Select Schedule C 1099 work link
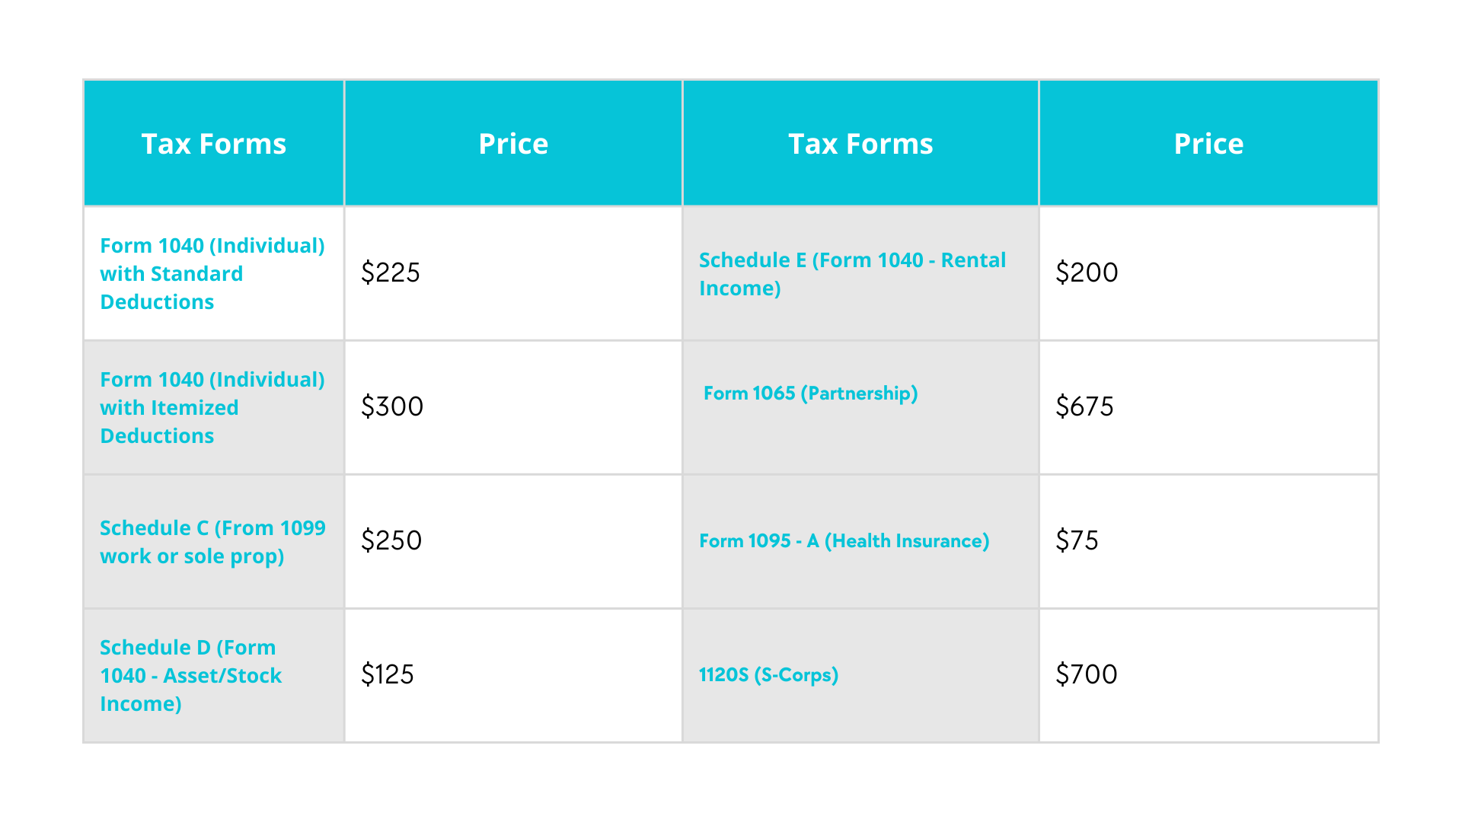1462x822 pixels. click(x=212, y=541)
